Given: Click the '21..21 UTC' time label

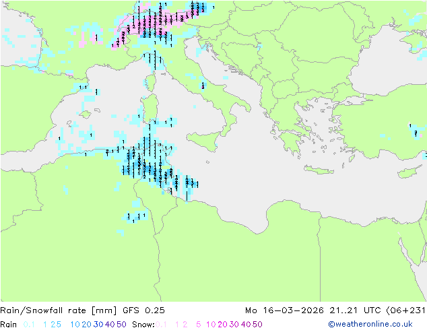Looking at the screenshot, I should 355,310.
